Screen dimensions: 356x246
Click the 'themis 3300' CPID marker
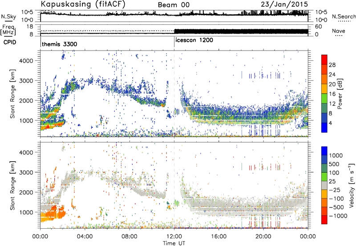pos(60,44)
